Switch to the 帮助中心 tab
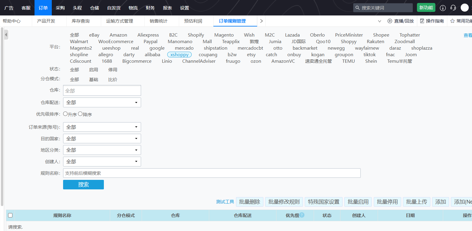Screen dimensions: 472x231 (x=12, y=21)
